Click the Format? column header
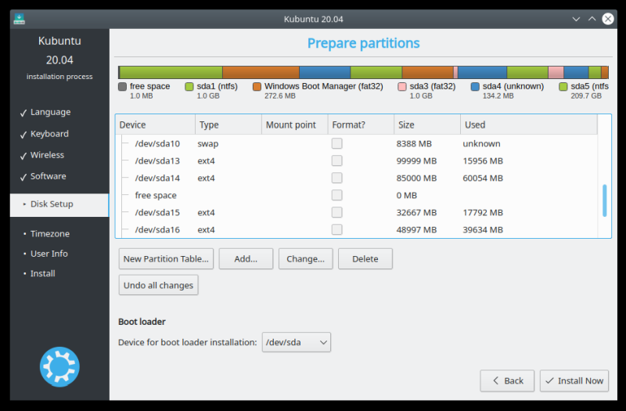Screen dimensions: 626x411 [361, 124]
